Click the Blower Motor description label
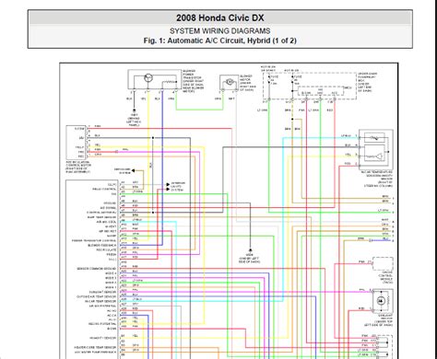 coord(248,83)
